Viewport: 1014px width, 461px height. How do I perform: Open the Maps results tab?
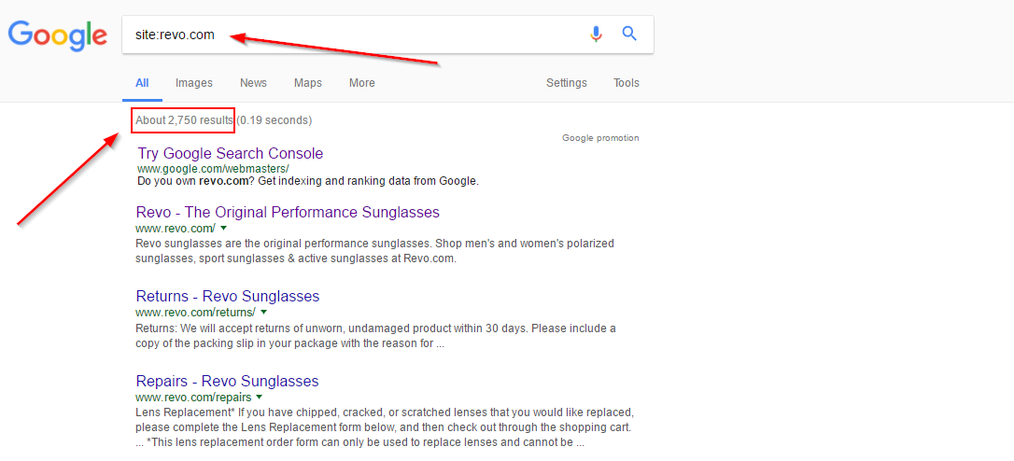click(x=308, y=83)
